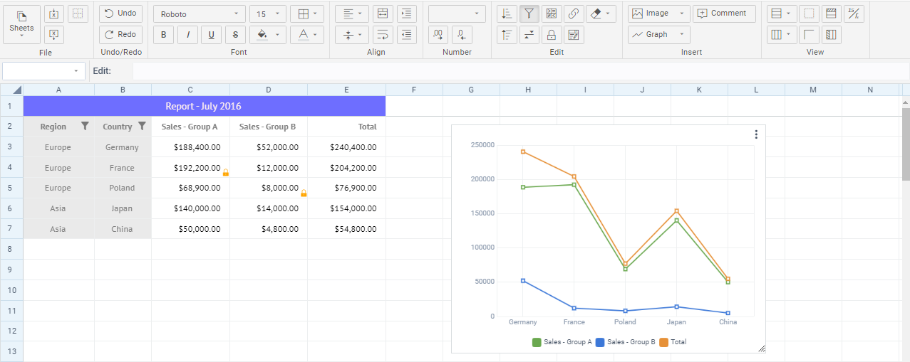Open the chart's three-dot options menu
Screen dimensions: 910x362
point(756,134)
